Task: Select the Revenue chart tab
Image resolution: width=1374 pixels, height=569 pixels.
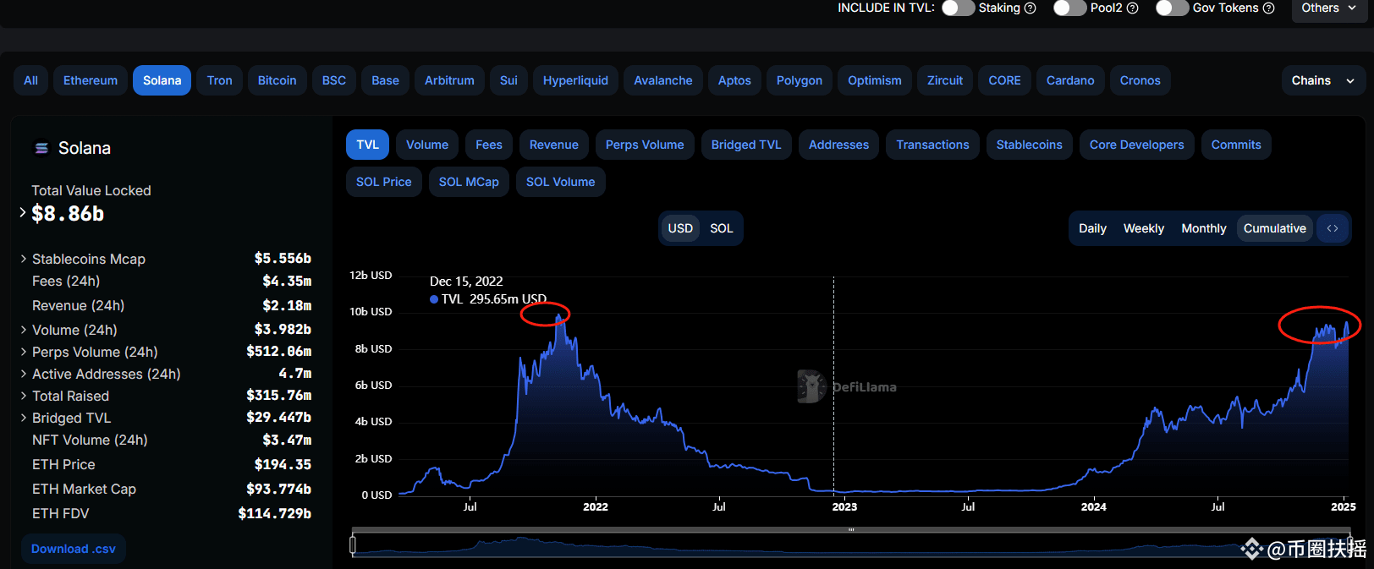Action: tap(554, 145)
